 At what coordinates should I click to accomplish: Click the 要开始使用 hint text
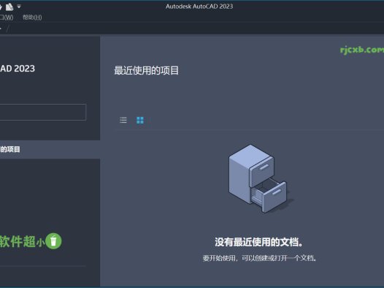click(260, 258)
